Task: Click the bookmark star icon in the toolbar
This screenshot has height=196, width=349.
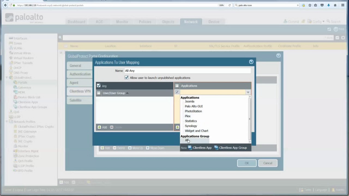Action: pyautogui.click(x=310, y=5)
